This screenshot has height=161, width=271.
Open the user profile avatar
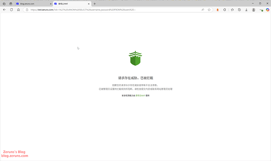pyautogui.click(x=254, y=10)
